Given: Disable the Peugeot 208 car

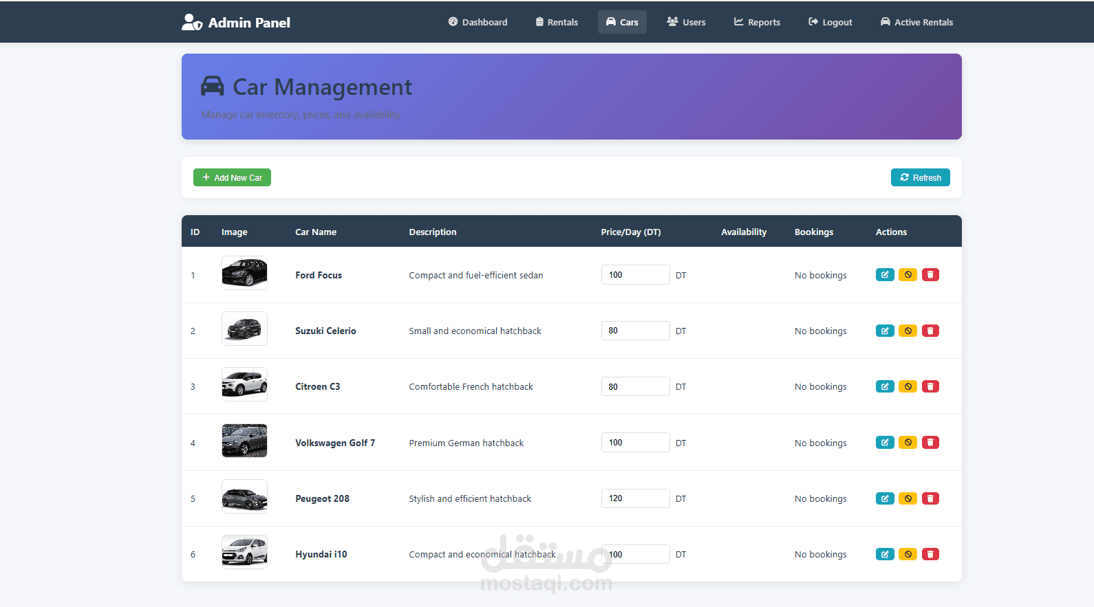Looking at the screenshot, I should click(x=908, y=498).
